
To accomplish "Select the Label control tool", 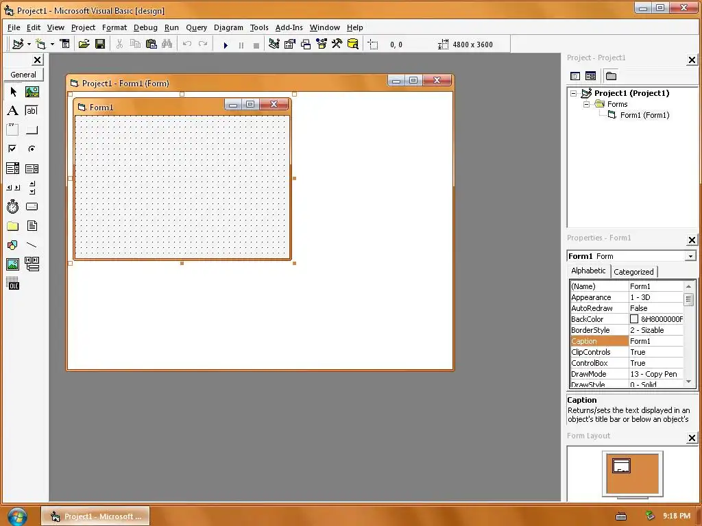I will pyautogui.click(x=13, y=110).
